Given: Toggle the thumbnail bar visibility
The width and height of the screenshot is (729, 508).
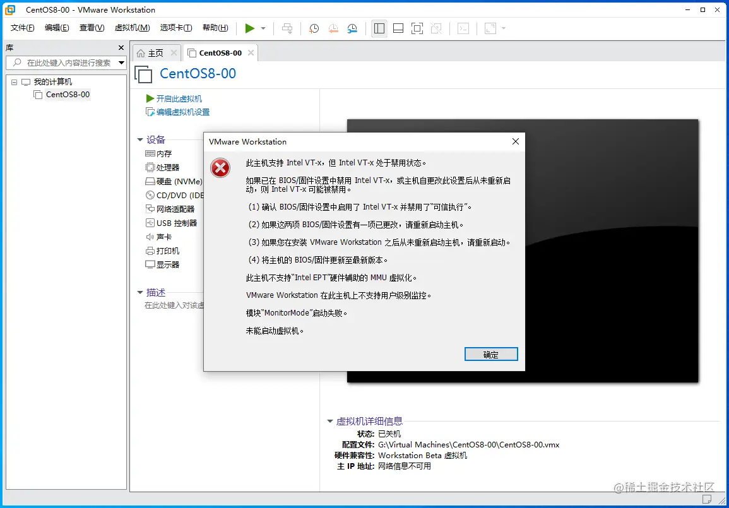Looking at the screenshot, I should pos(396,28).
